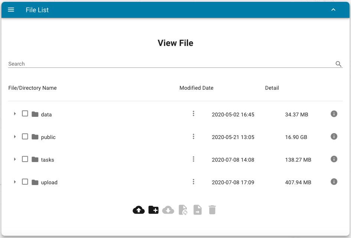This screenshot has width=351, height=238.
Task: Click the size value 138.27 MB
Action: 298,160
